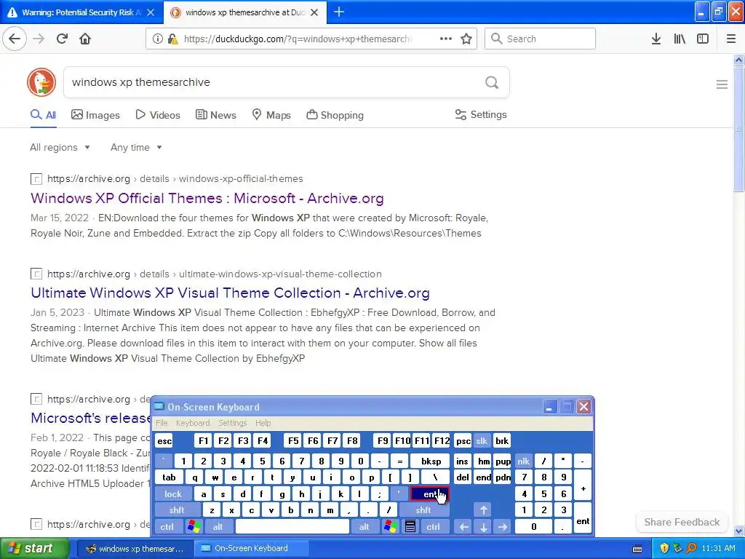
Task: Click the page vertical scrollbar down arrow
Action: (738, 531)
